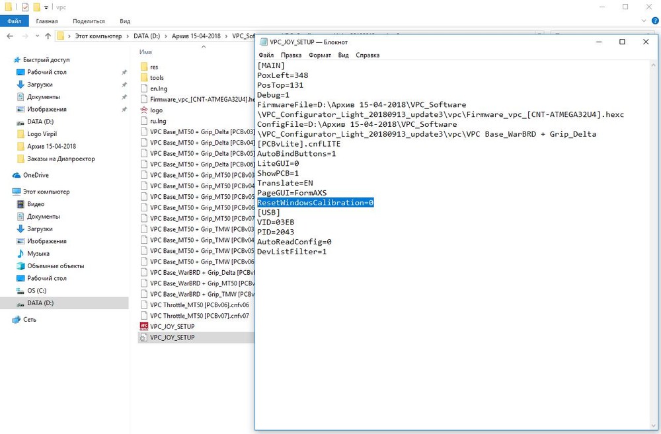This screenshot has height=434, width=661.
Task: Click the 'Объемные объекты' cube icon
Action: point(20,266)
